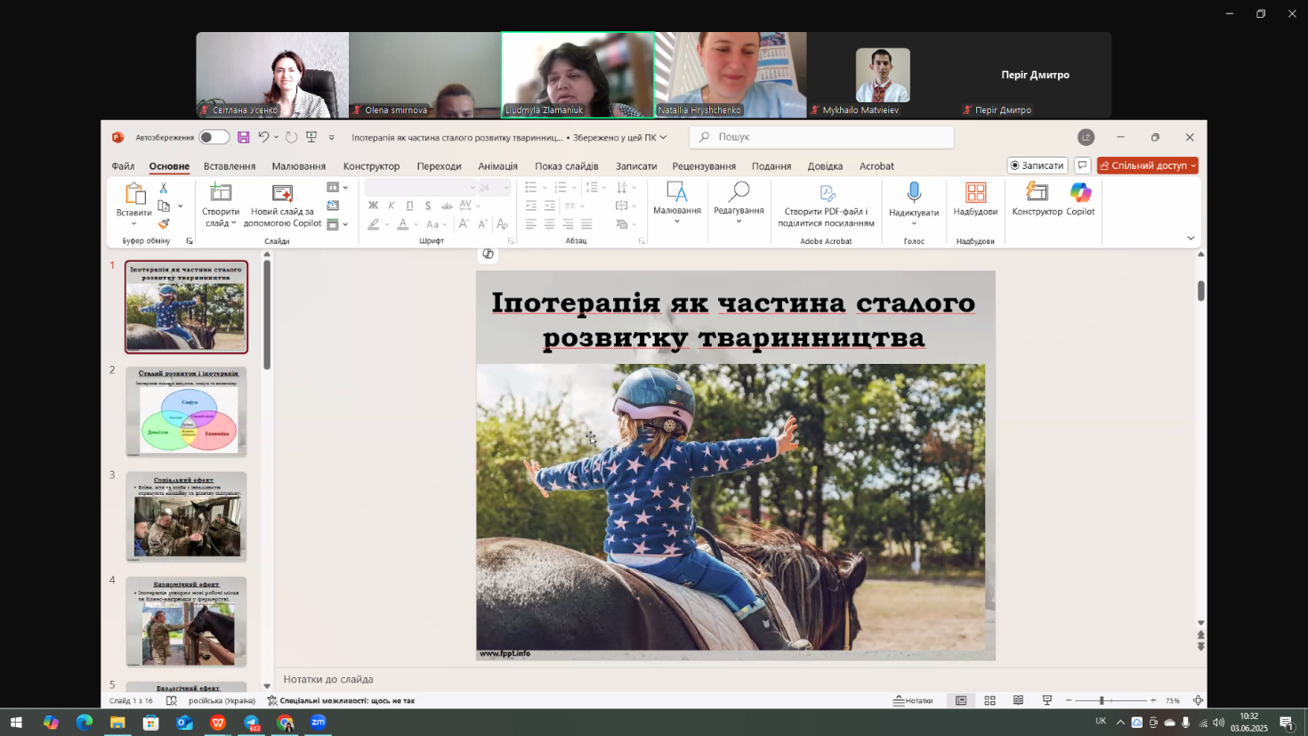Open the File (Файл) tab
The height and width of the screenshot is (736, 1308).
point(123,166)
